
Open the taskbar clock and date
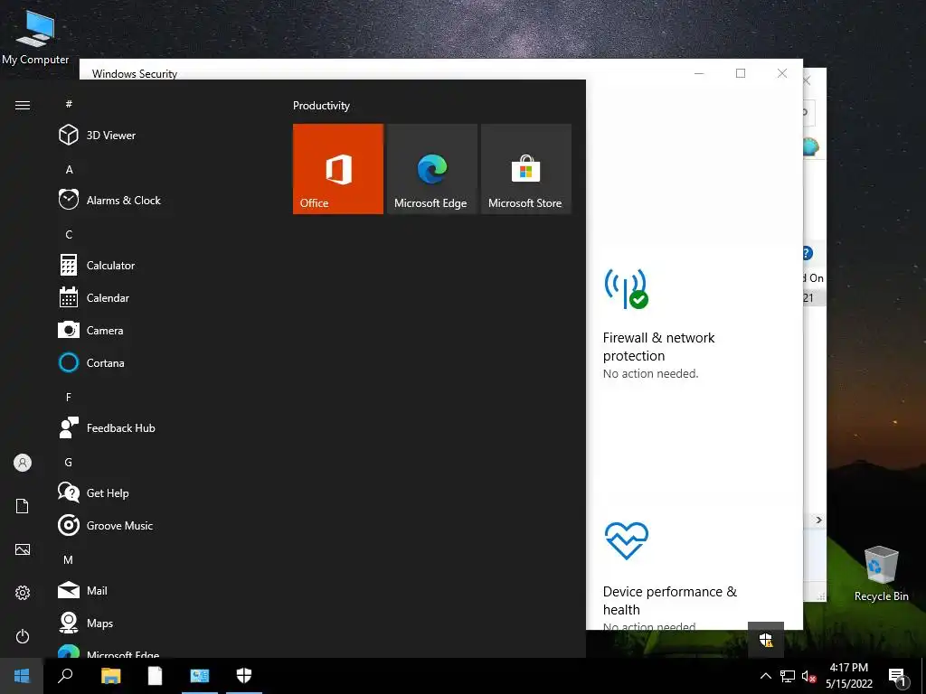[x=848, y=676]
